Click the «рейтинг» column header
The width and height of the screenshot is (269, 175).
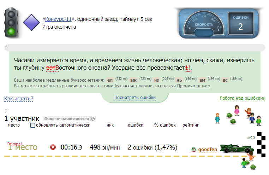191,125
